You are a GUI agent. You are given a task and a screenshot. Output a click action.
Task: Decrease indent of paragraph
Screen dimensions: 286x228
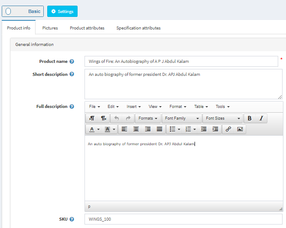point(204,129)
